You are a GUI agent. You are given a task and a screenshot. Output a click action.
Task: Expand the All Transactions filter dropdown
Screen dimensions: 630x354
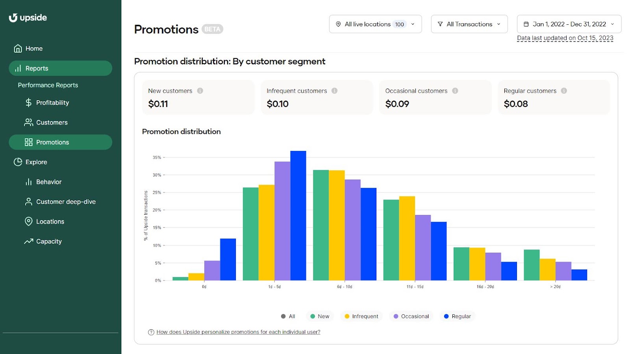tap(469, 24)
